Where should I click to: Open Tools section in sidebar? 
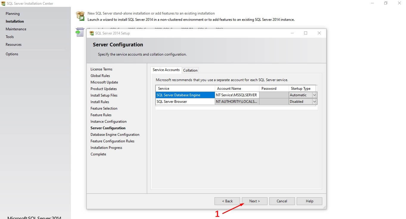tap(10, 37)
